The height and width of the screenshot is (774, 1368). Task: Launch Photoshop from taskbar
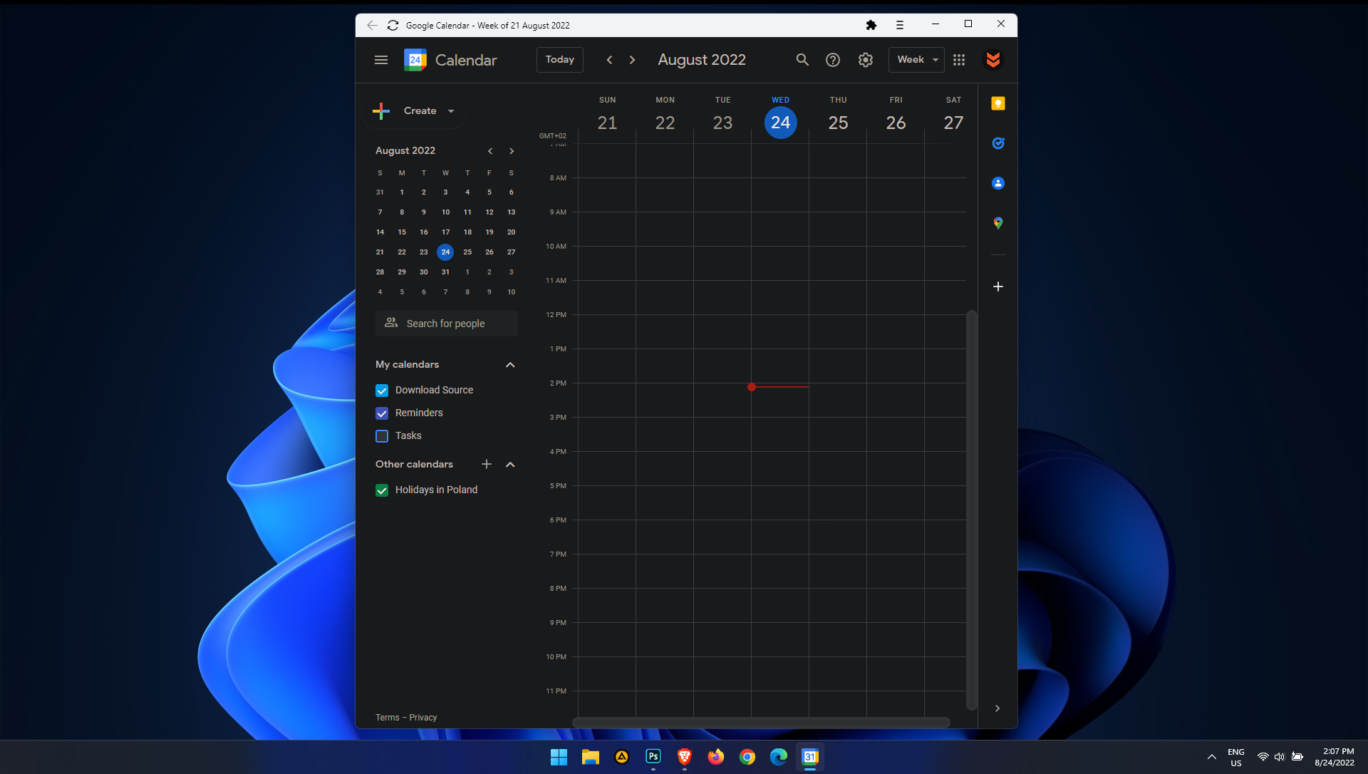pyautogui.click(x=653, y=757)
